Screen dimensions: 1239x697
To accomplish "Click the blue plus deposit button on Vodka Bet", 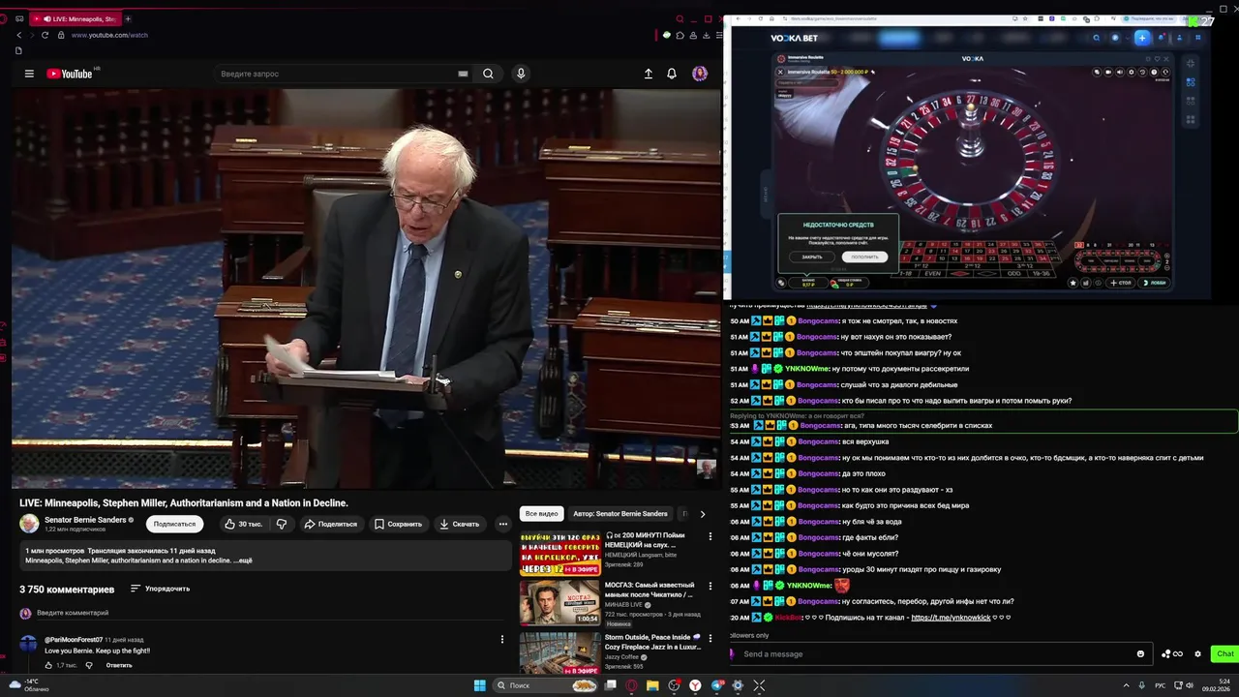I will pos(1142,38).
